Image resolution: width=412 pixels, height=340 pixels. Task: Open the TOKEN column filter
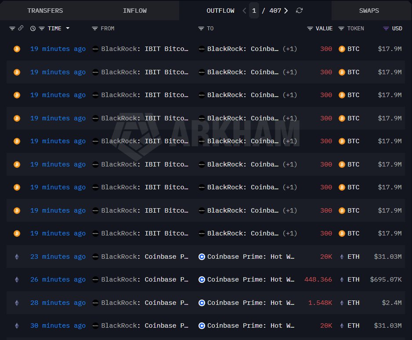(x=341, y=29)
